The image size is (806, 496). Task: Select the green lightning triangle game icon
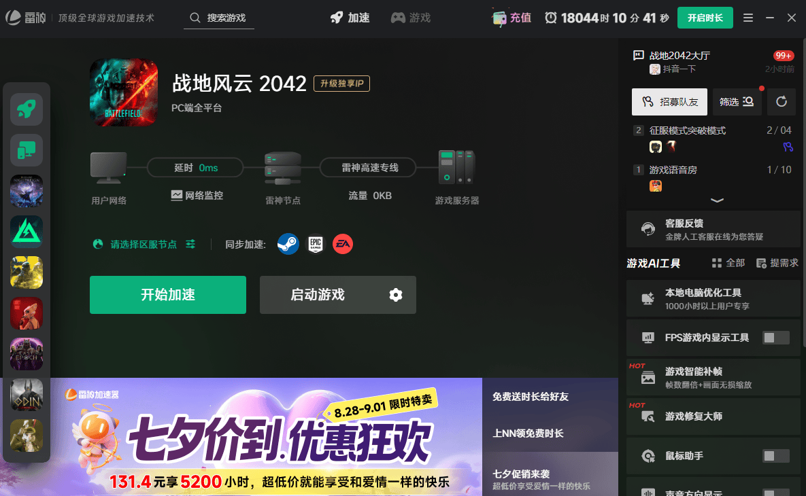27,232
